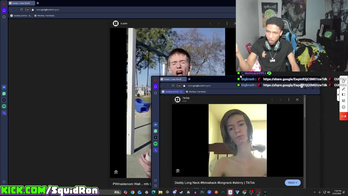
Task: Open File Explorer from the taskbar
Action: tap(160, 192)
